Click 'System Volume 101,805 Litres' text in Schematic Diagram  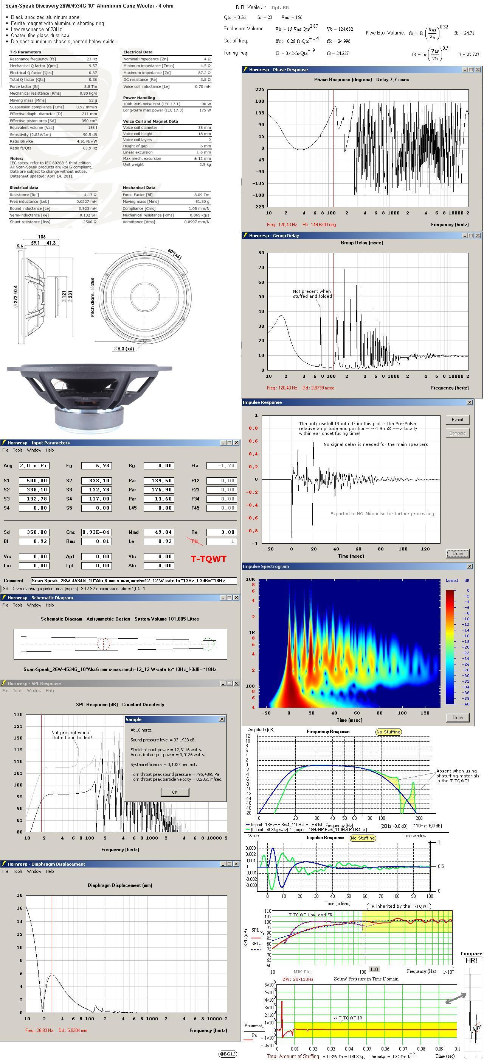(x=167, y=619)
